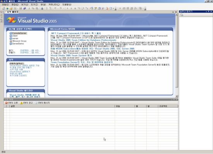Open the second toolbar's options chevron
The height and width of the screenshot is (154, 213).
(145, 8)
